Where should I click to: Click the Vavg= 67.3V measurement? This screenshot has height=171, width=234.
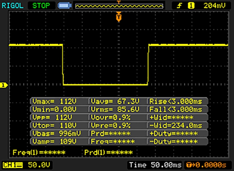click(115, 102)
